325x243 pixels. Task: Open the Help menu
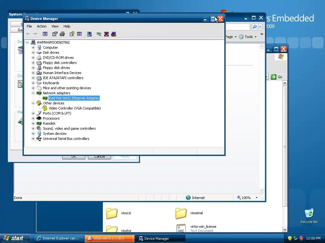(67, 26)
